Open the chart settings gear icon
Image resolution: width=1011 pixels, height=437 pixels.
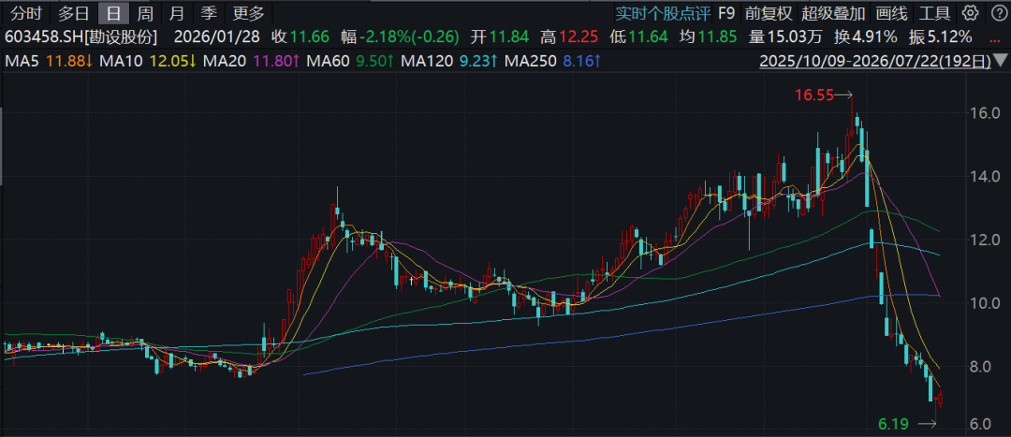click(970, 12)
